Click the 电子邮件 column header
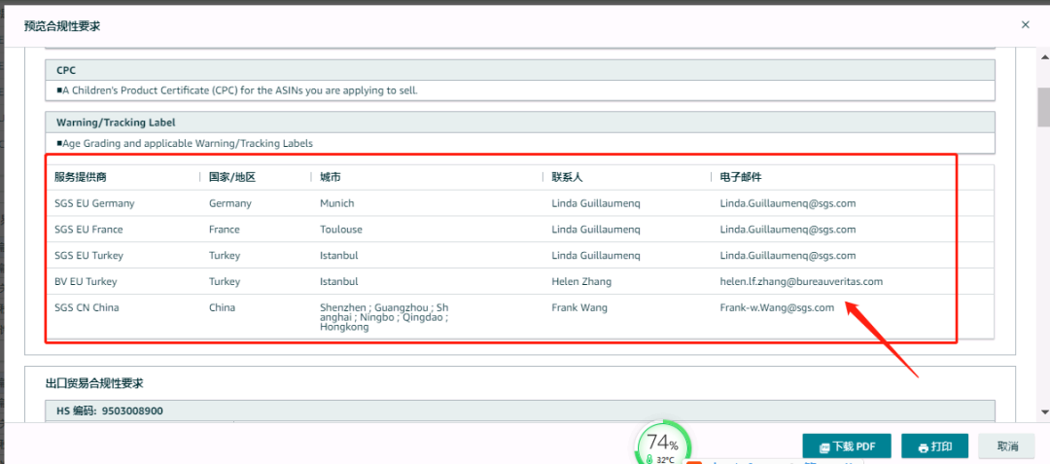Screen dimensions: 1050x464 point(741,177)
